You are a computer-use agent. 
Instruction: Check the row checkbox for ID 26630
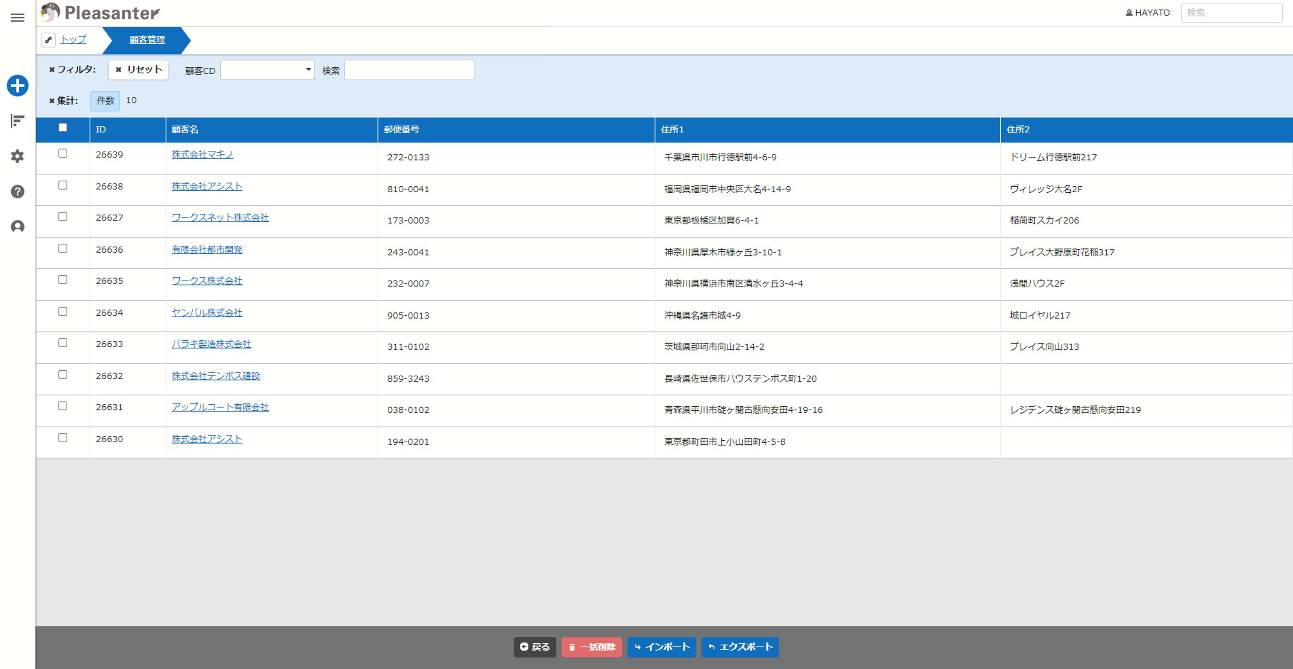tap(63, 438)
